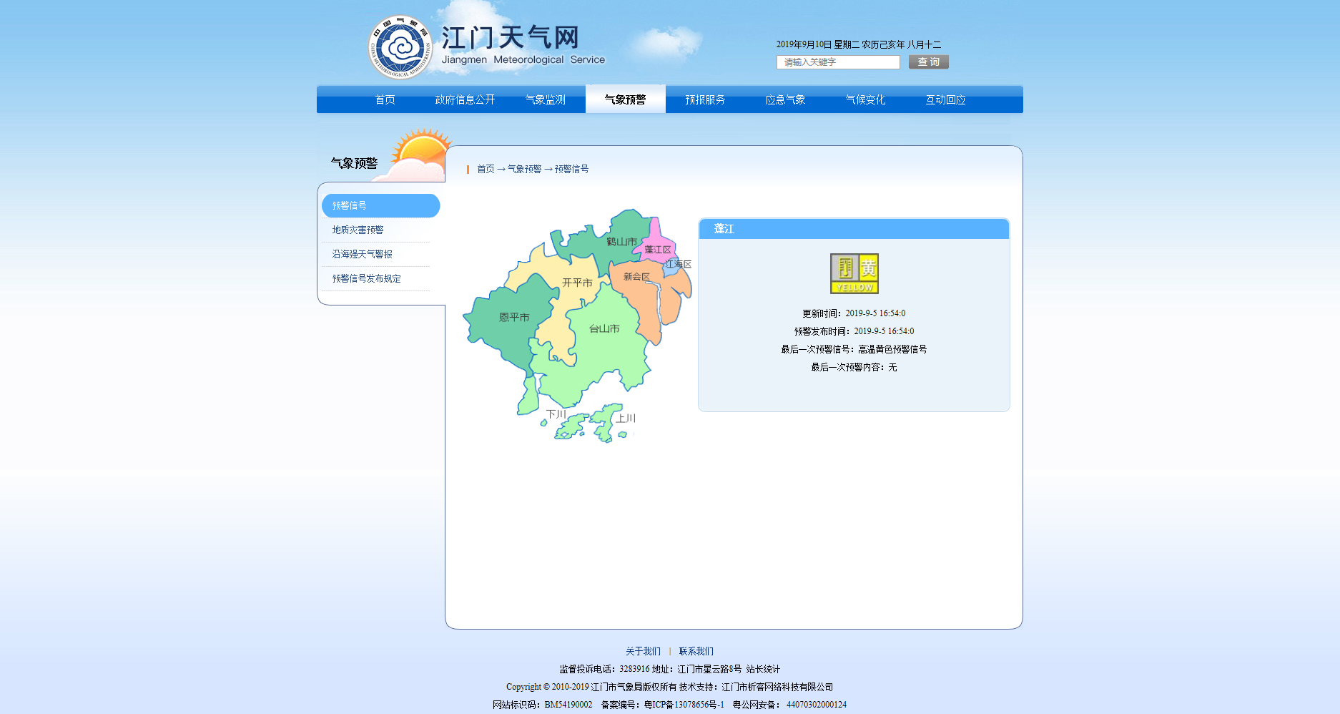
Task: Click the sun and cloud weather icon
Action: (418, 155)
